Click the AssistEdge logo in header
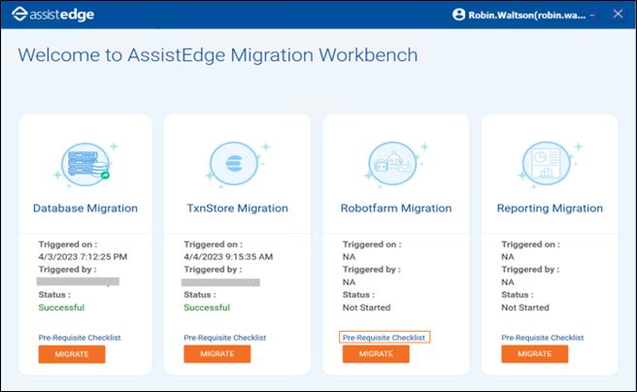This screenshot has height=392, width=637. (x=52, y=15)
